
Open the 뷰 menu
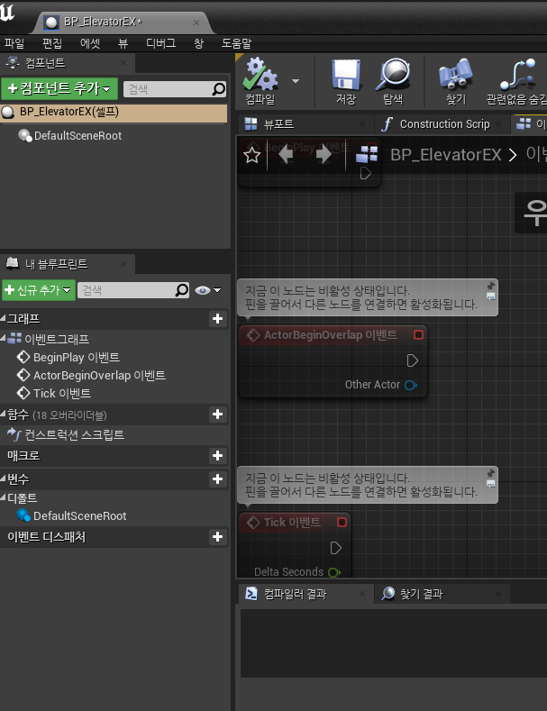(123, 43)
